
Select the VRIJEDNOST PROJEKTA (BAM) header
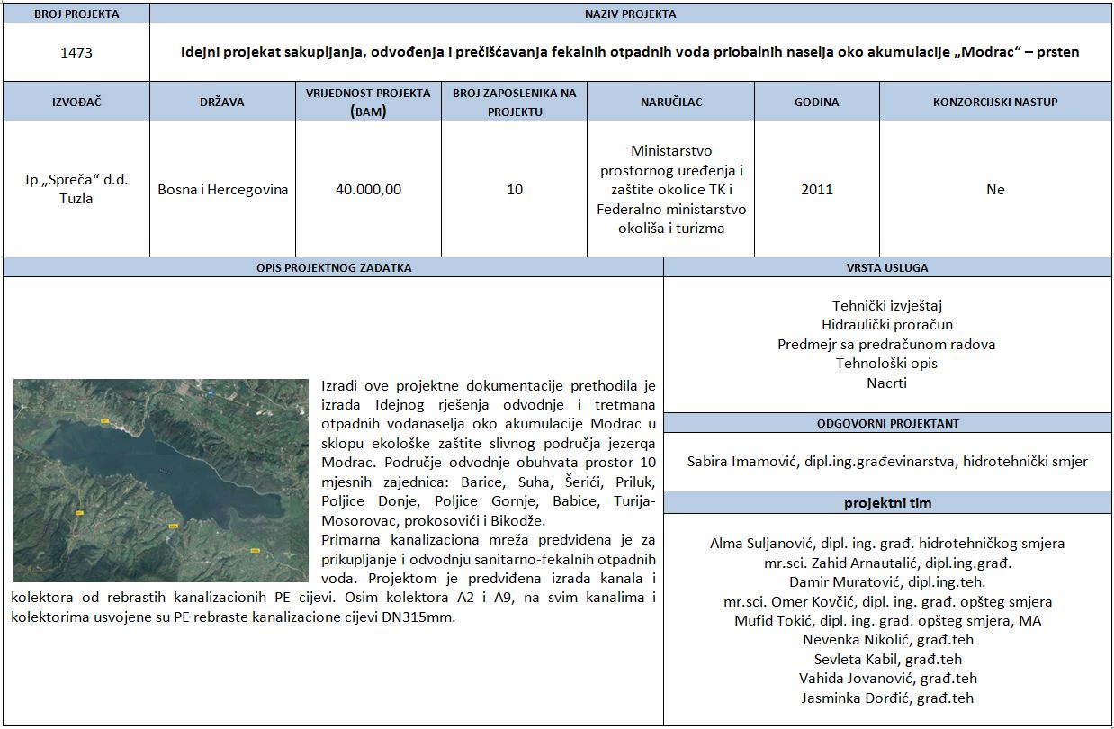(368, 102)
